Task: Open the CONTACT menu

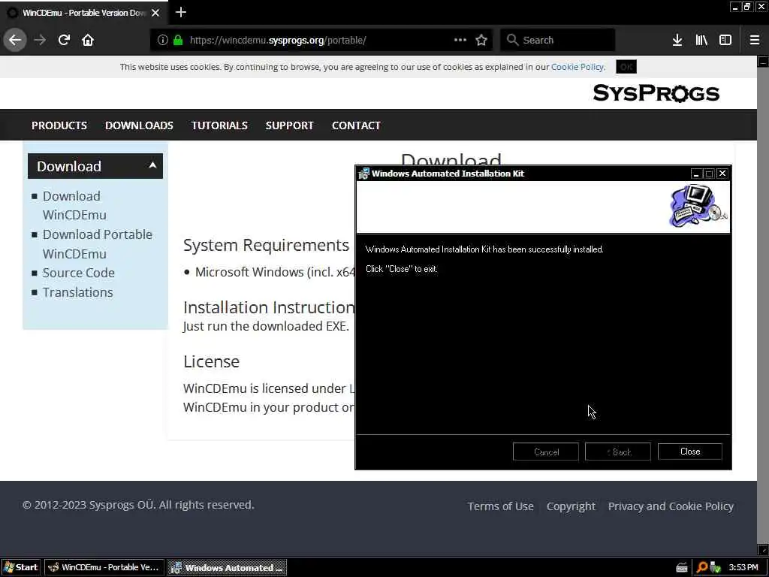Action: pos(356,125)
